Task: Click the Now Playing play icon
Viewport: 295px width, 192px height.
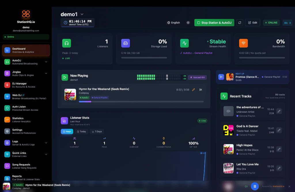Action: tap(65, 77)
